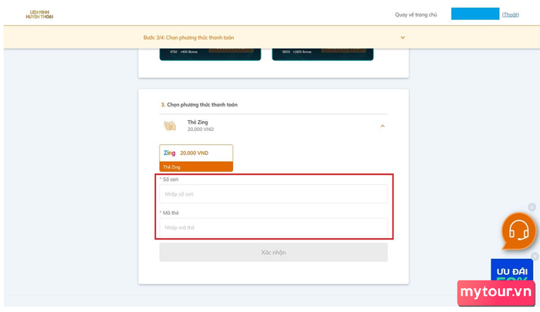The width and height of the screenshot is (540, 312).
Task: Close the support chat bubble
Action: [x=532, y=207]
